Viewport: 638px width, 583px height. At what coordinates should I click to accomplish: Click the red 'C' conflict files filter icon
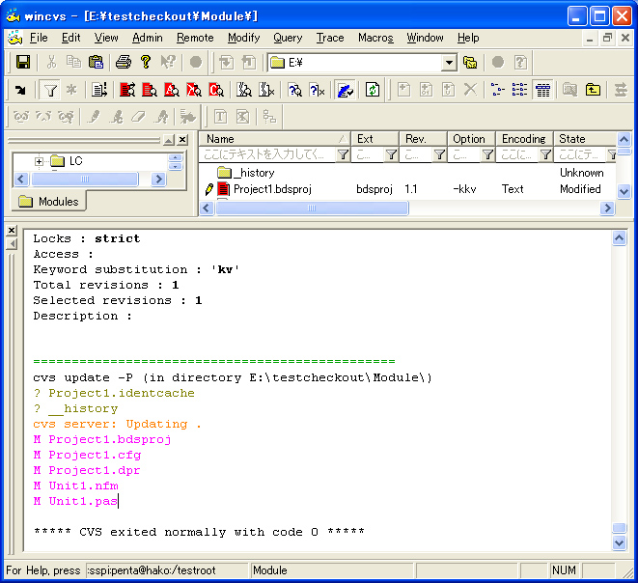(x=216, y=90)
